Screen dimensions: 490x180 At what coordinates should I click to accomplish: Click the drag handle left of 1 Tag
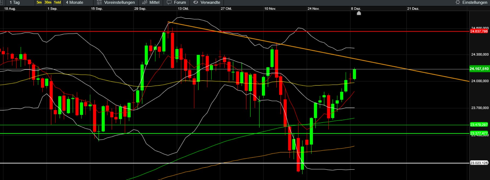tap(1, 2)
